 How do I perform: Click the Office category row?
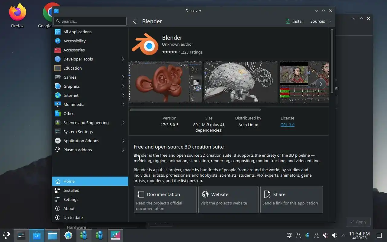tap(90, 113)
